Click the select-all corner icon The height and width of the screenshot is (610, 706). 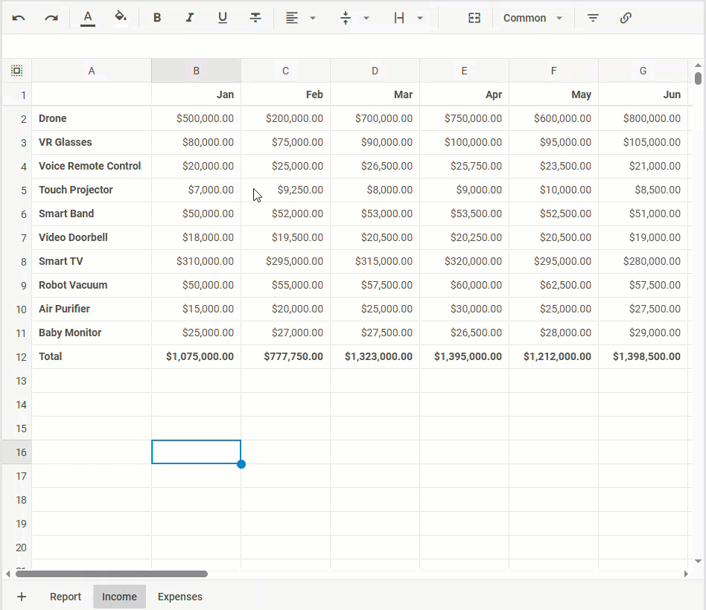point(16,71)
